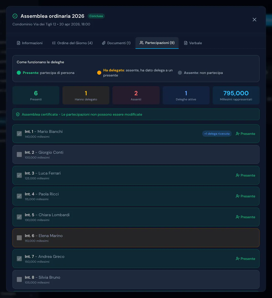The image size is (272, 298).
Task: Toggle the checkbox for Int. 2 Giorgio Conti
Action: (19, 154)
